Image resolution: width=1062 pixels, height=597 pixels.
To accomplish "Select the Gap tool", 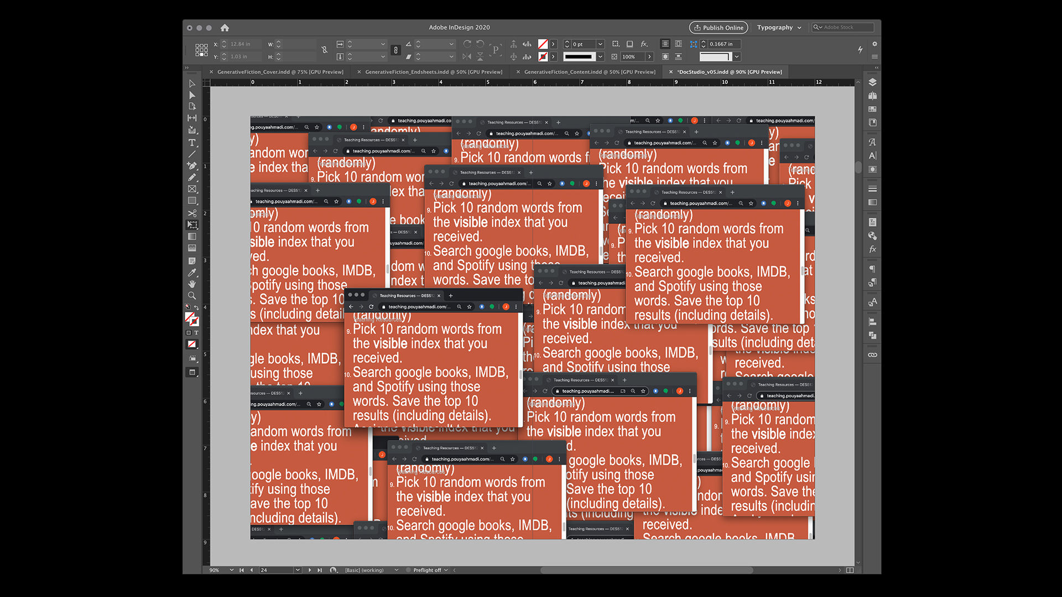I will tap(192, 118).
